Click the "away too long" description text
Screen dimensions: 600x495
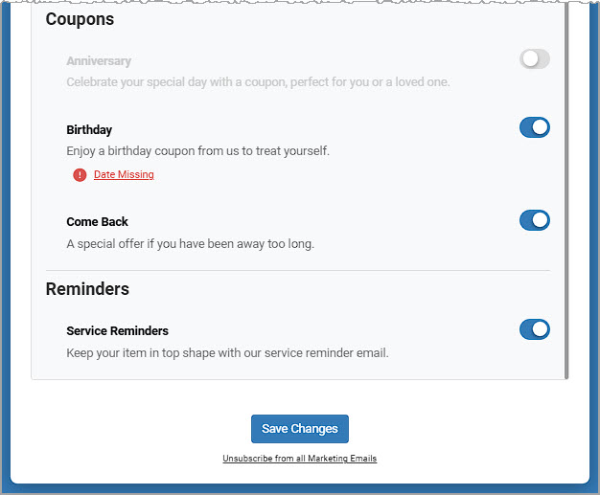(190, 244)
